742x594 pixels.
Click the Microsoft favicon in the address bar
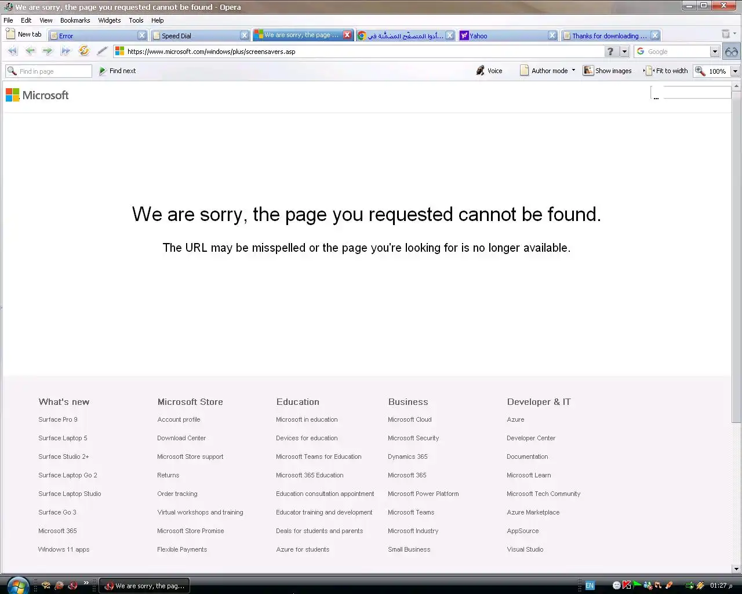click(x=119, y=51)
